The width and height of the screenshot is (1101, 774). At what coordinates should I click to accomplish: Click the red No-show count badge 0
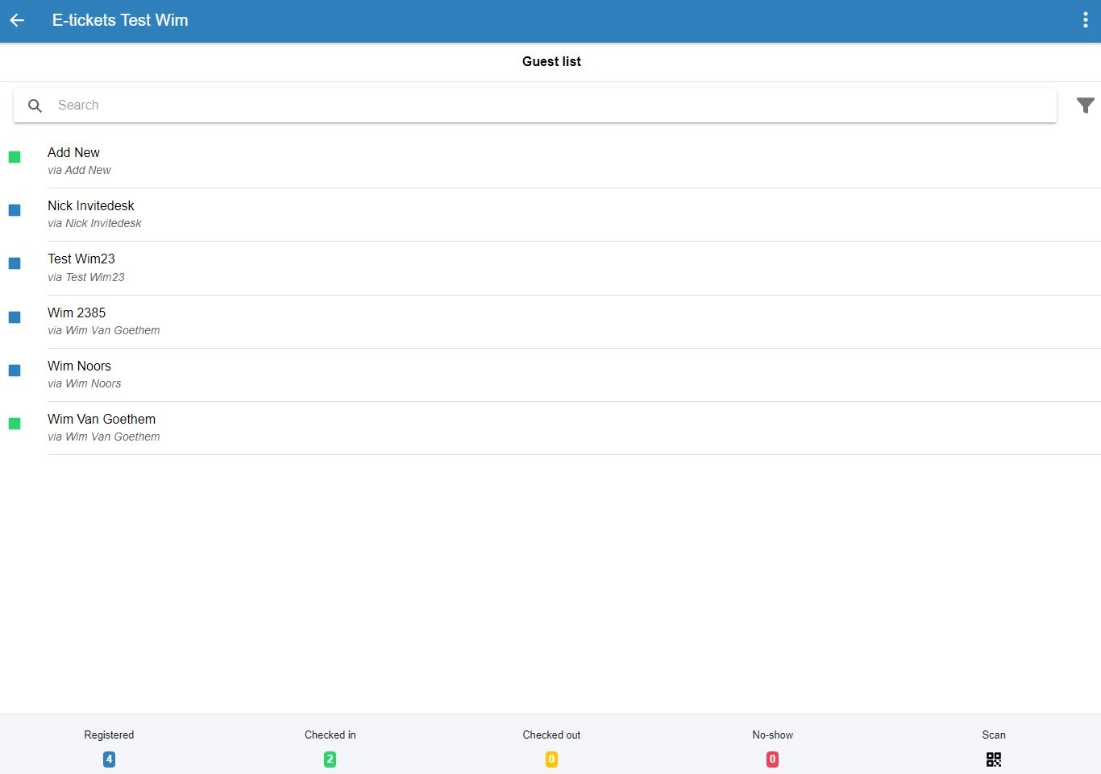tap(772, 760)
